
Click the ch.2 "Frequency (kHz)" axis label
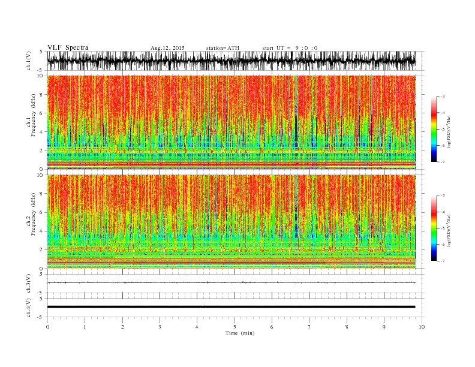pyautogui.click(x=34, y=214)
